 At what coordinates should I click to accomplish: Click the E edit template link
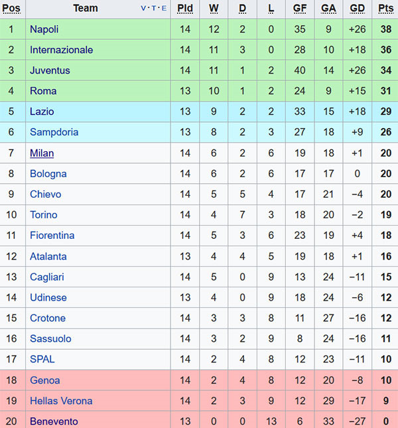point(163,9)
